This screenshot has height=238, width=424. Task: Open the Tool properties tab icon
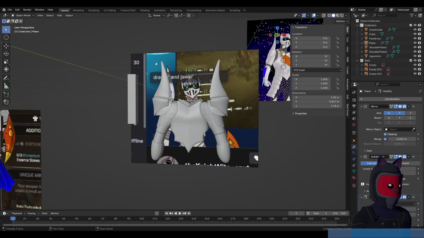pos(354,92)
